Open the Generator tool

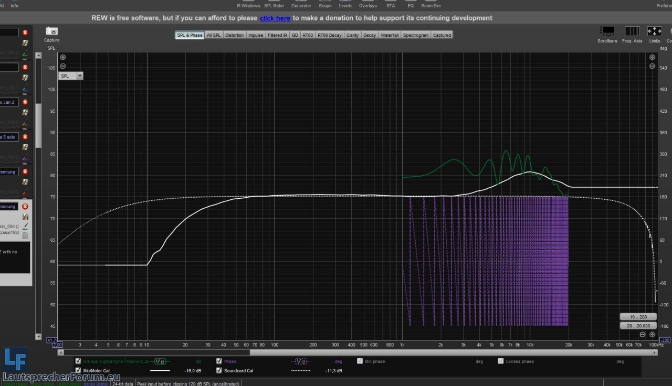point(301,5)
